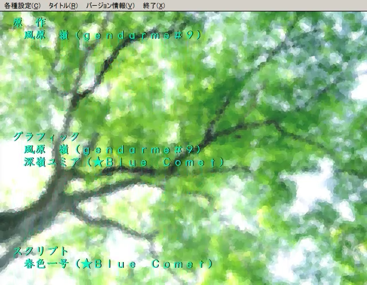Click the 原 作 credit heading
Screen dimensions: 367x285
pos(30,23)
